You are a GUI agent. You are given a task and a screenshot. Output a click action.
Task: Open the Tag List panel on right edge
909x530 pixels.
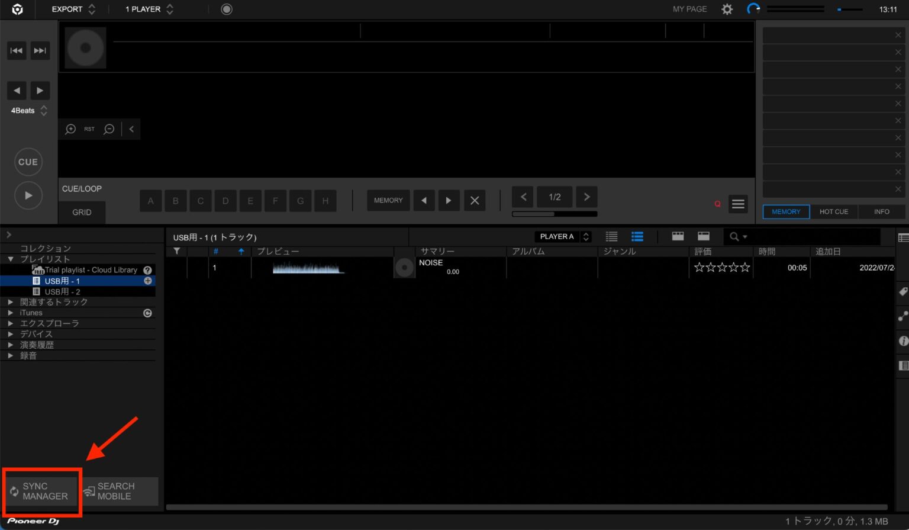902,291
